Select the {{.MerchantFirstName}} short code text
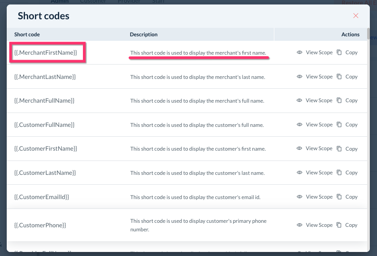Viewport: 377px width, 256px height. (46, 53)
